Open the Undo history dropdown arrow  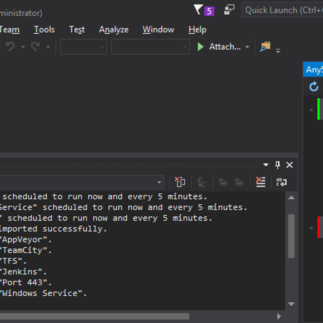pos(23,47)
